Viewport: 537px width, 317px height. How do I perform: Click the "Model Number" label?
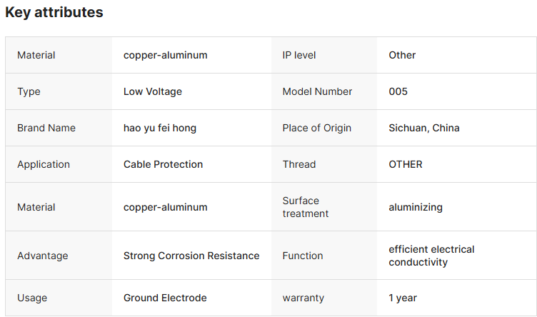[x=317, y=91]
